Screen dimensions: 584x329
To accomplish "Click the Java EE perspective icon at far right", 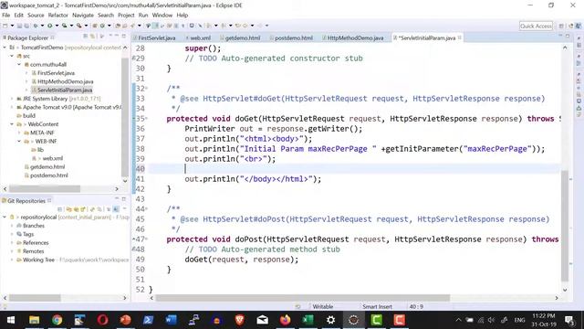I will click(x=579, y=26).
